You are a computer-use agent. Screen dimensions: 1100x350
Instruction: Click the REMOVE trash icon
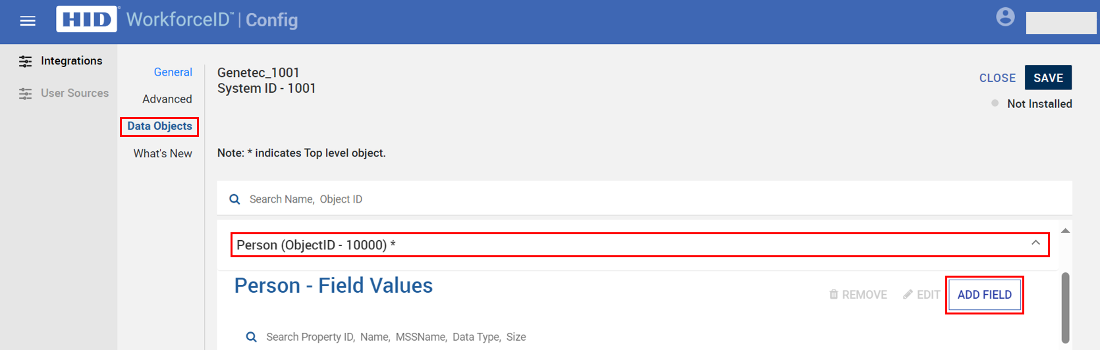click(x=834, y=294)
